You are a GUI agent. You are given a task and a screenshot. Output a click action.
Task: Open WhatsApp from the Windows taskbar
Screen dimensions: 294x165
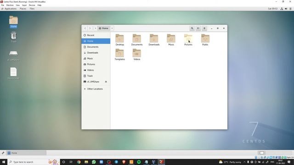(94, 162)
